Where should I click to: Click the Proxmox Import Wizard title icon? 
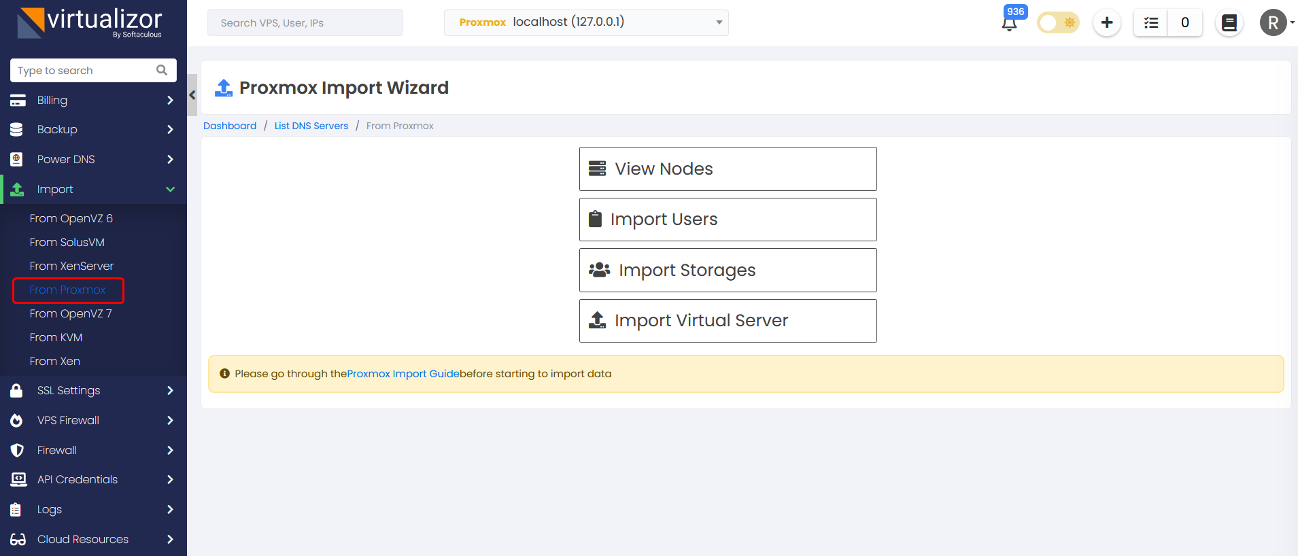[x=224, y=88]
